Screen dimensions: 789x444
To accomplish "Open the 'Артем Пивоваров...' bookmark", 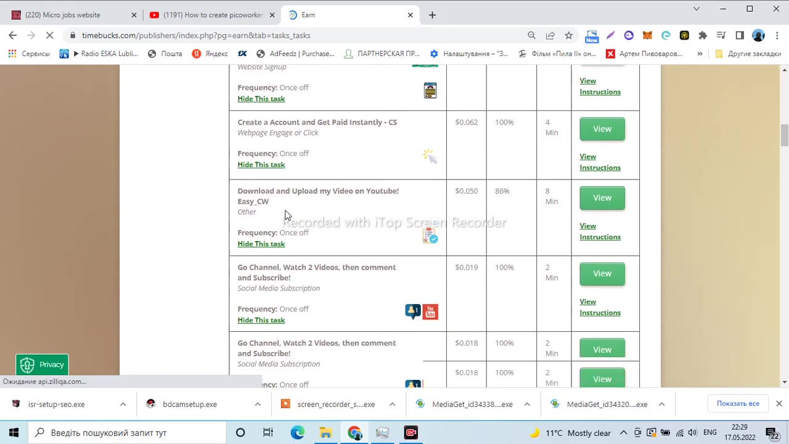I will pos(644,54).
